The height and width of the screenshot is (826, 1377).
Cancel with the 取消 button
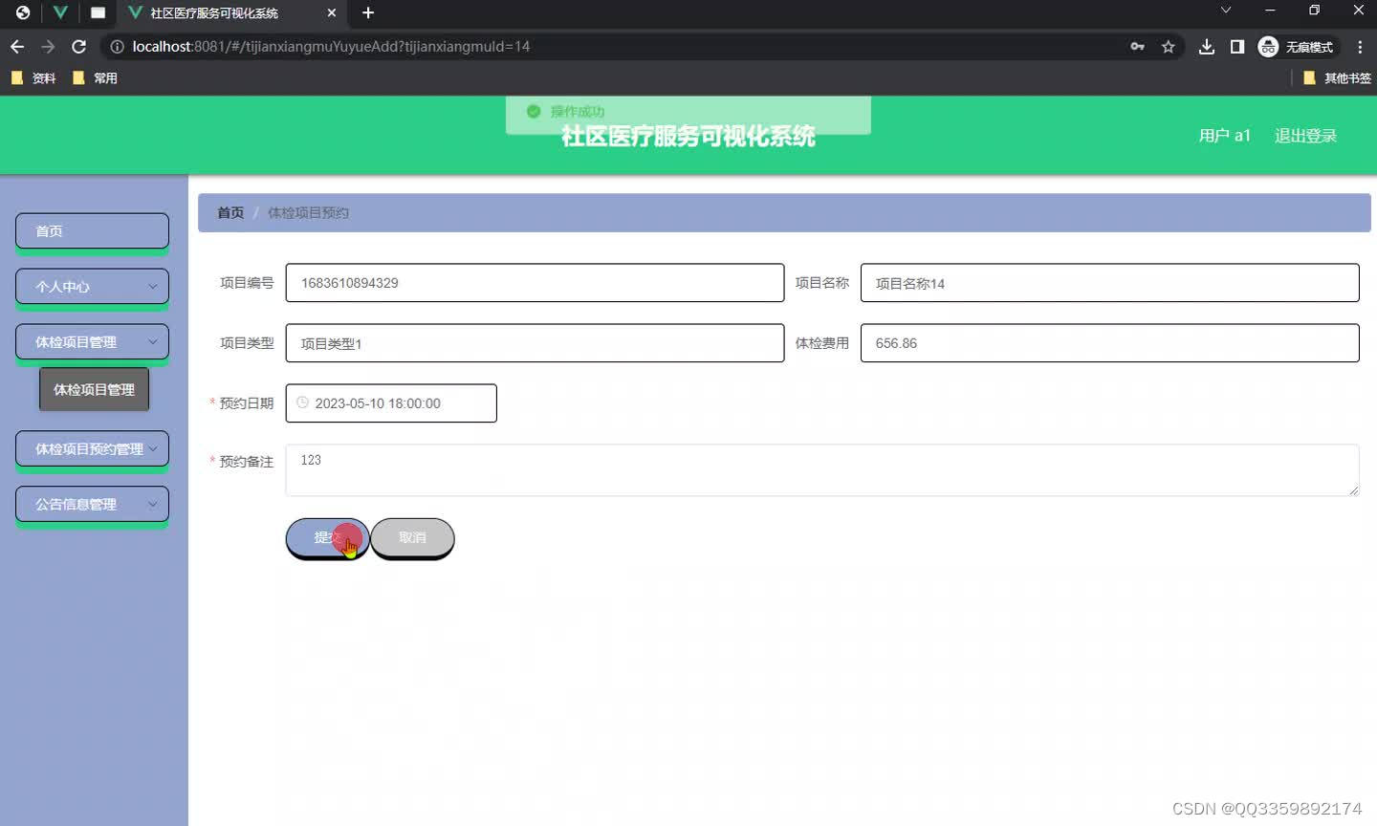(x=412, y=537)
